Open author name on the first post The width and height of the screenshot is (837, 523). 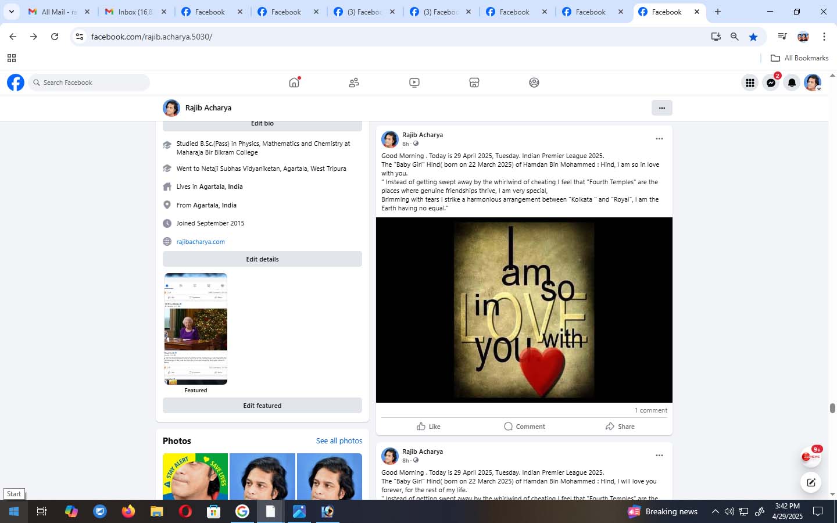pos(423,135)
